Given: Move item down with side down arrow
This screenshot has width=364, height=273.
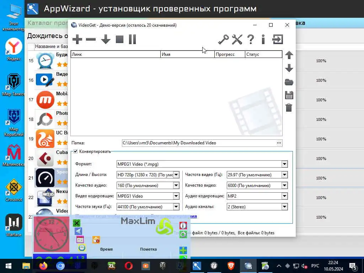Looking at the screenshot, I should [289, 68].
